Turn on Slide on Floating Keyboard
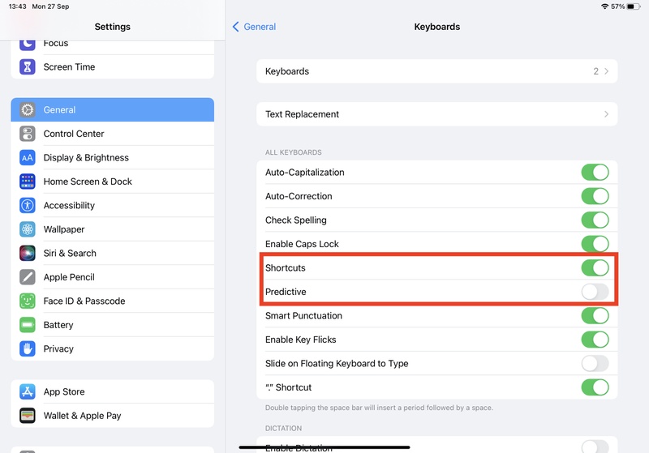The width and height of the screenshot is (649, 453). [x=595, y=364]
